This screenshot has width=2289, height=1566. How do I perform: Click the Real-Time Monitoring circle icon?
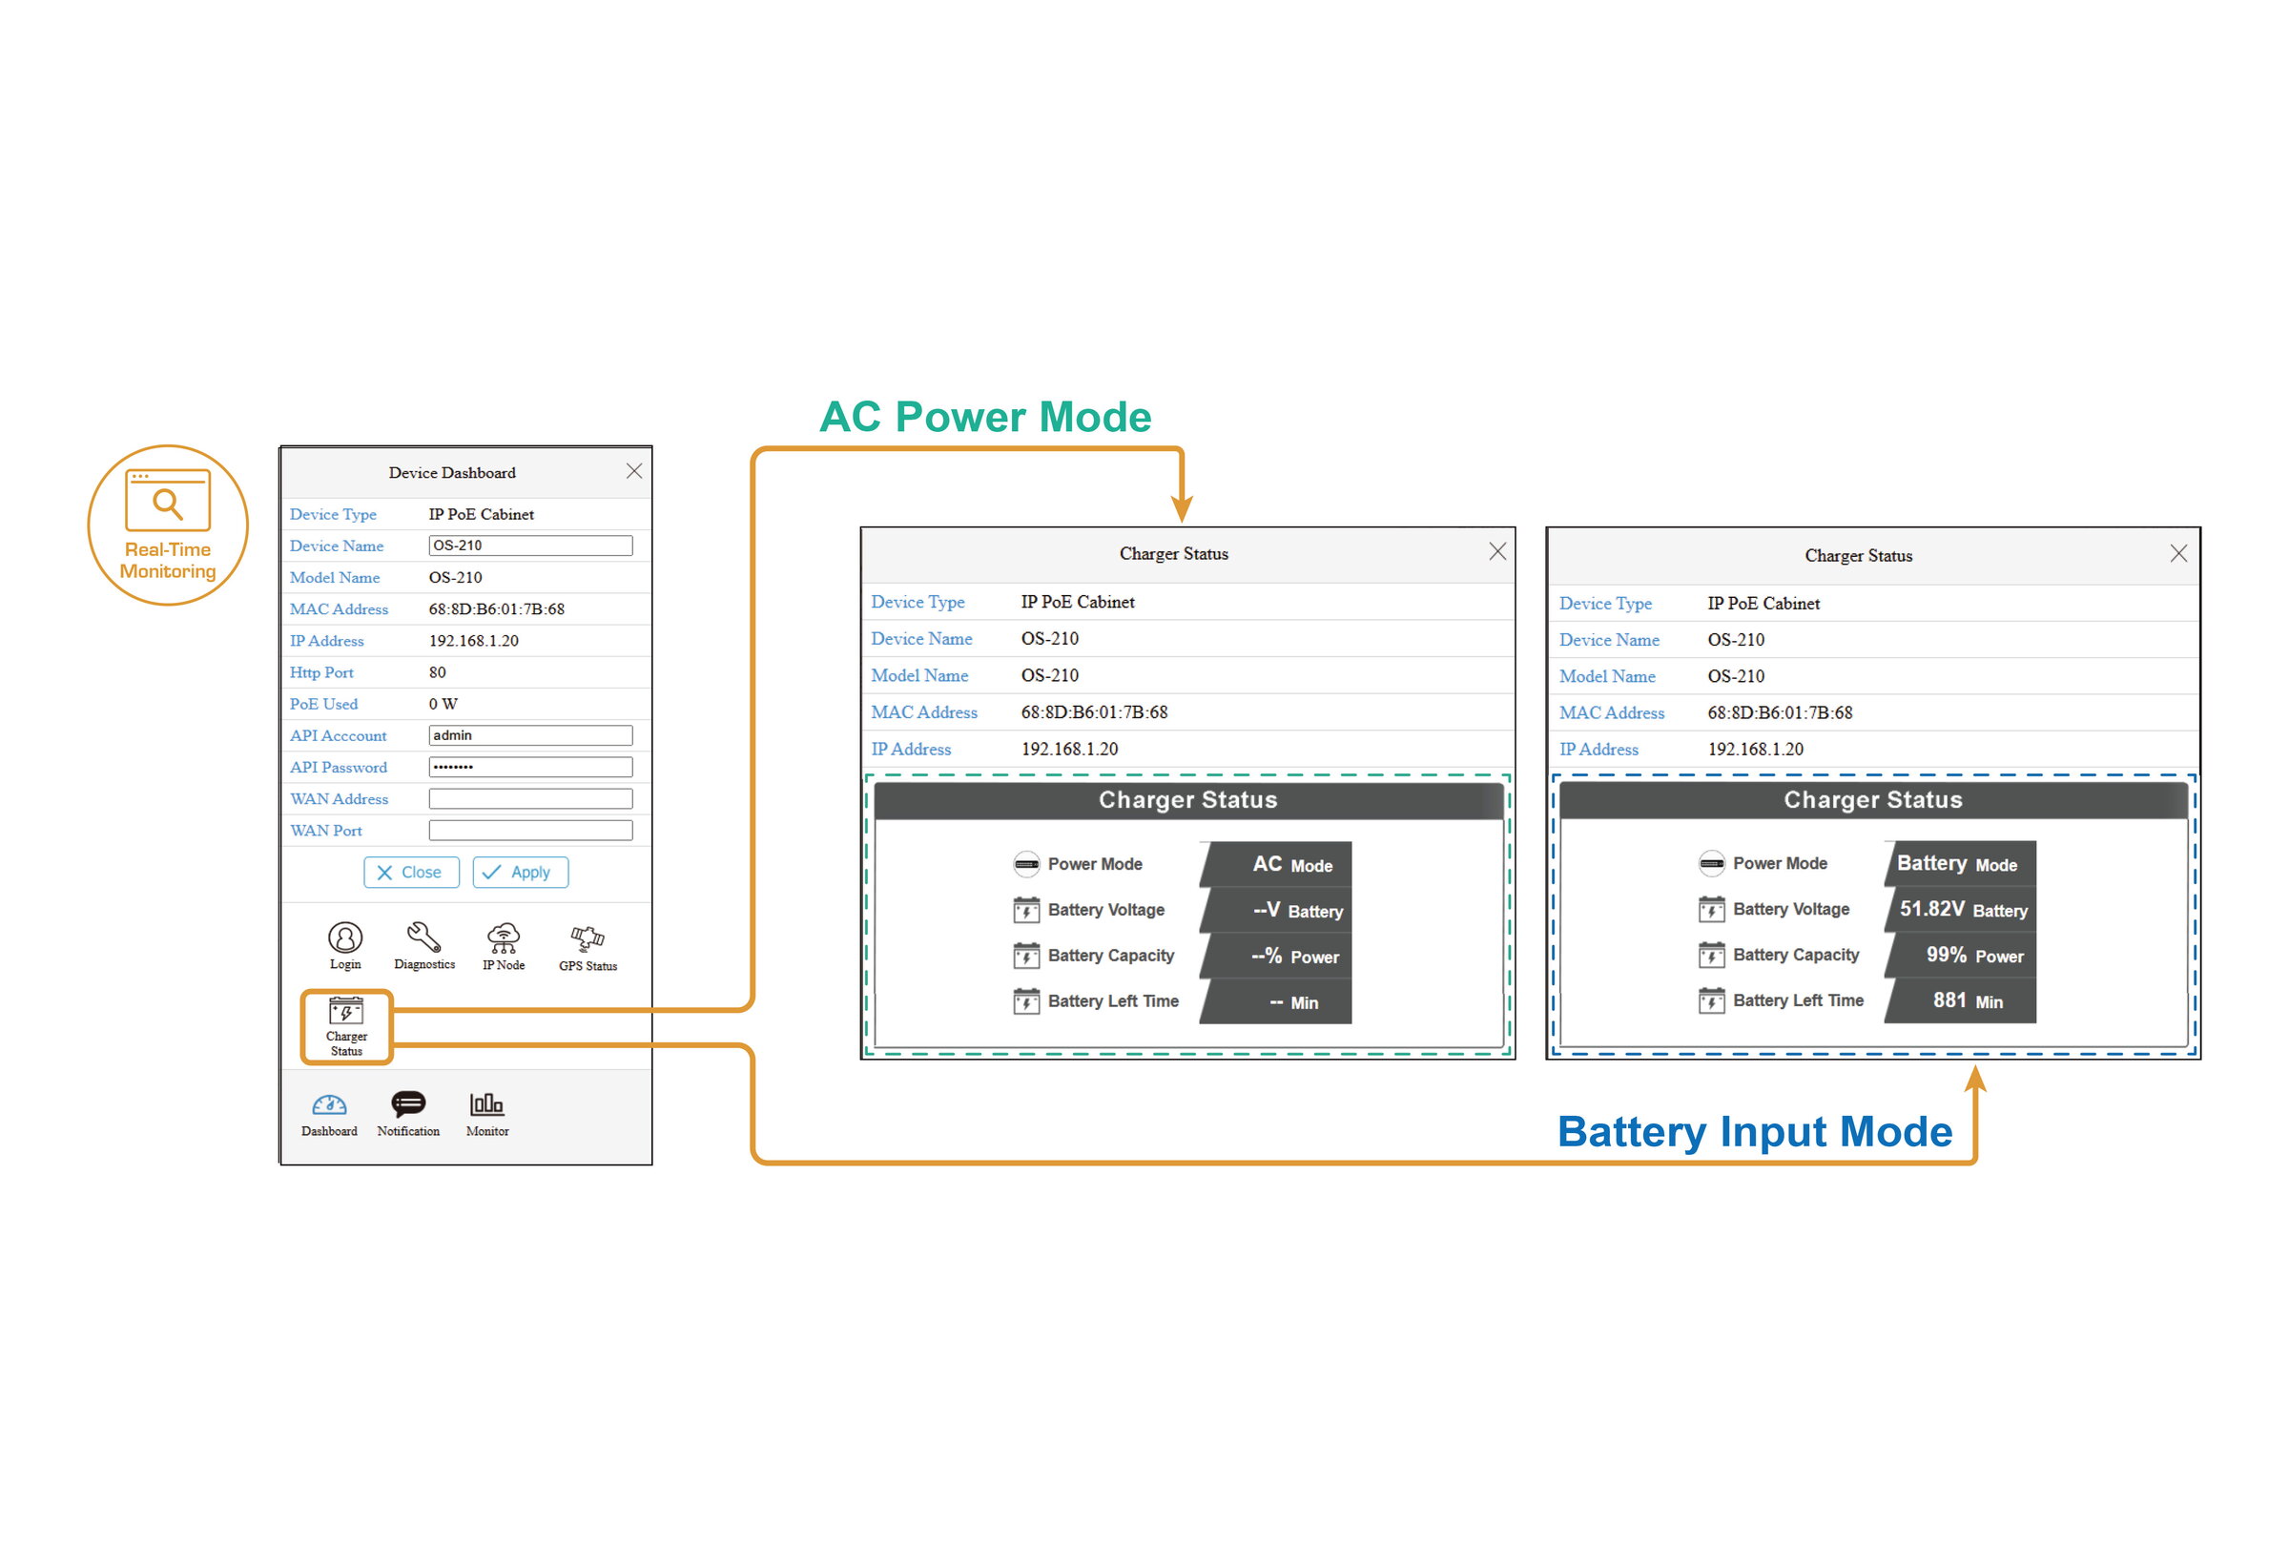[168, 525]
